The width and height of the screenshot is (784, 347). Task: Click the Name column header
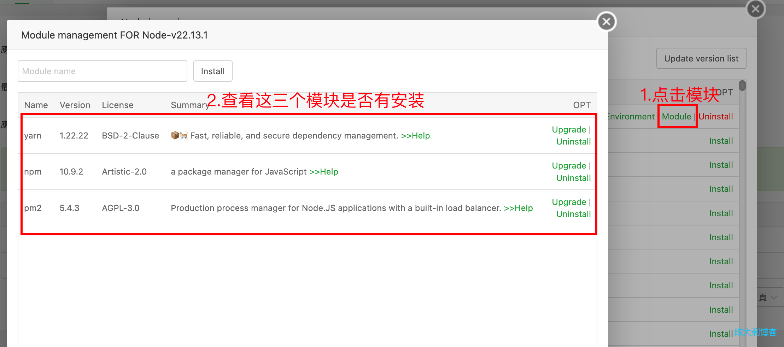click(36, 105)
